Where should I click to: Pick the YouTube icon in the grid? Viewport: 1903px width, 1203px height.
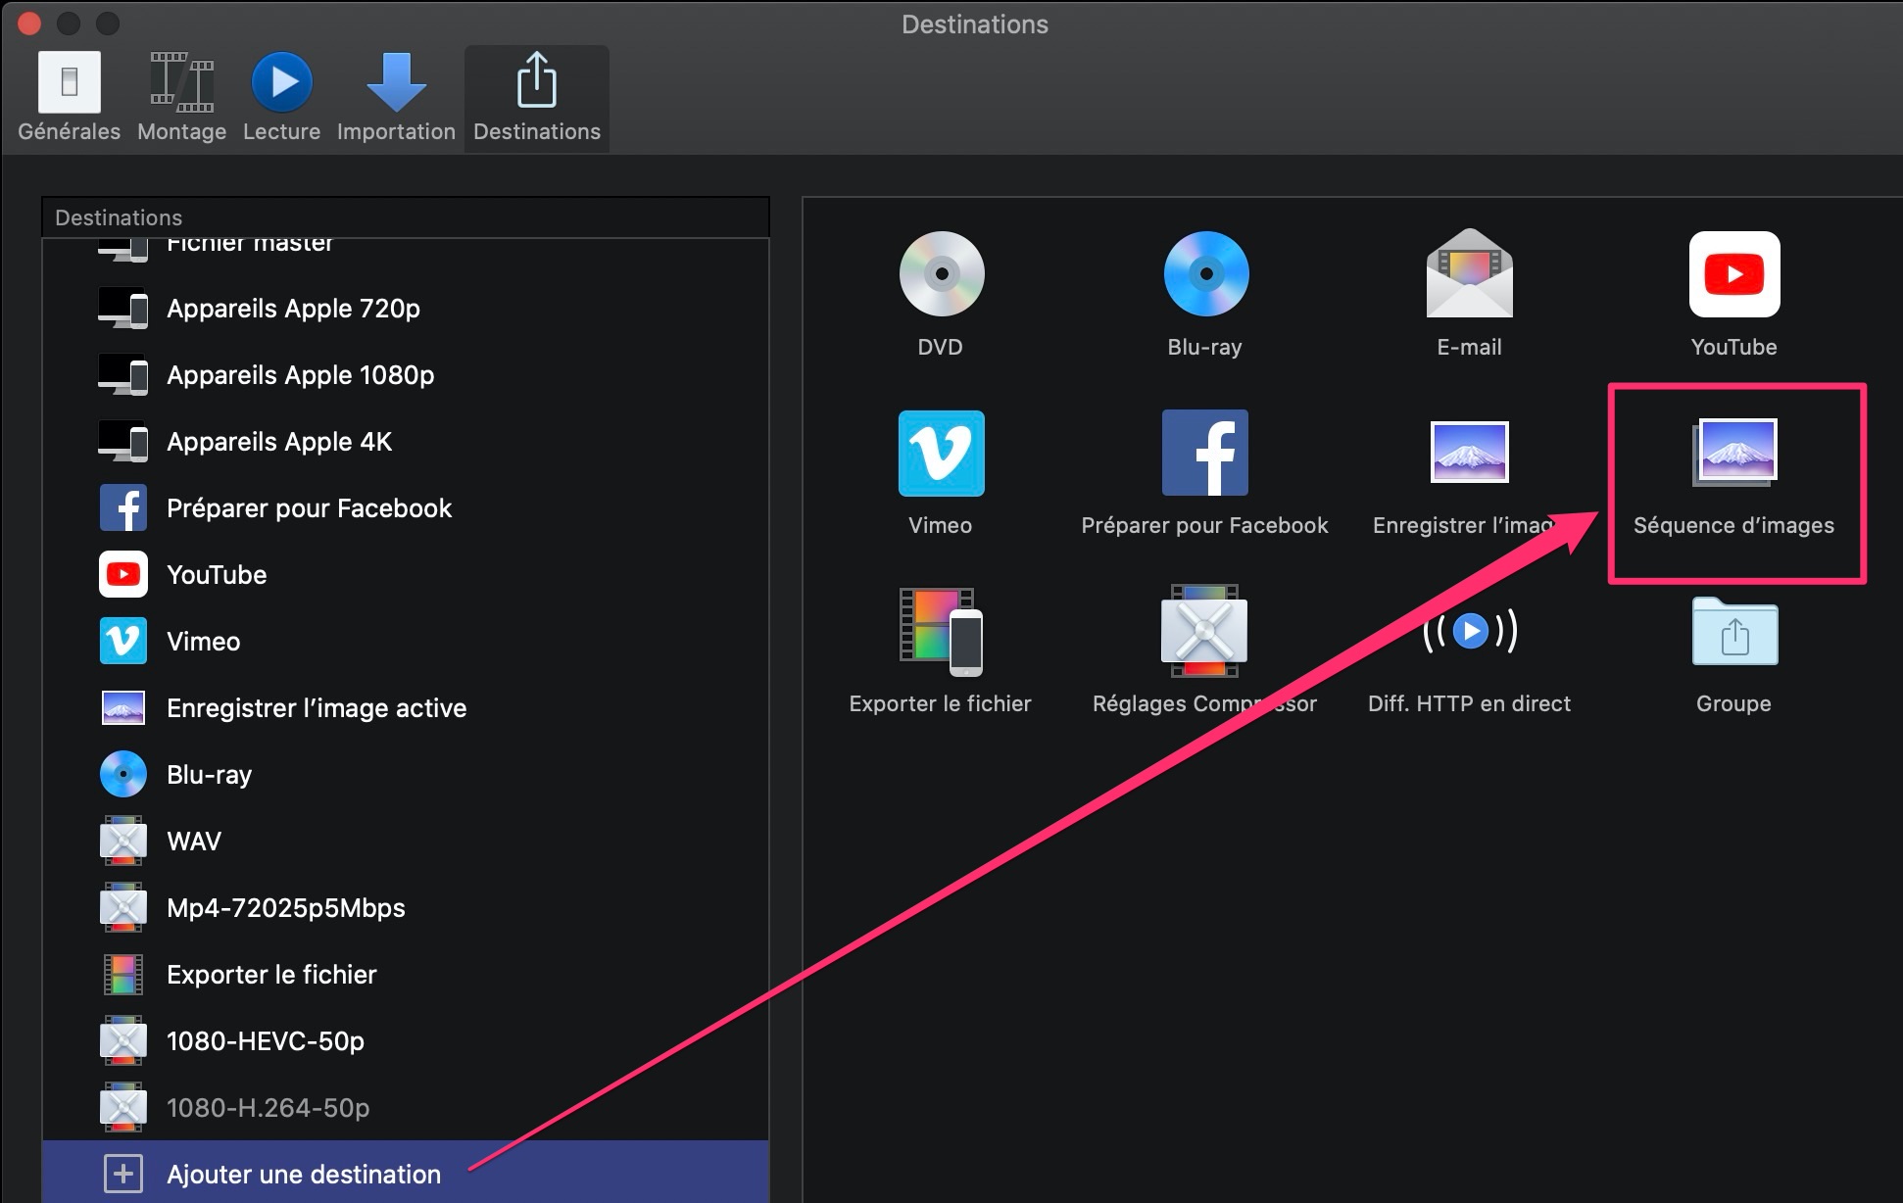point(1734,274)
